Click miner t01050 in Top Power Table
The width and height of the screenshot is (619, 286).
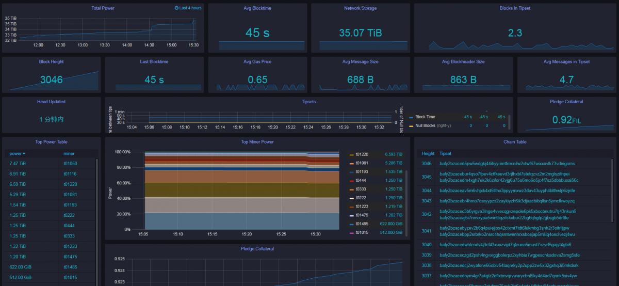pos(70,164)
